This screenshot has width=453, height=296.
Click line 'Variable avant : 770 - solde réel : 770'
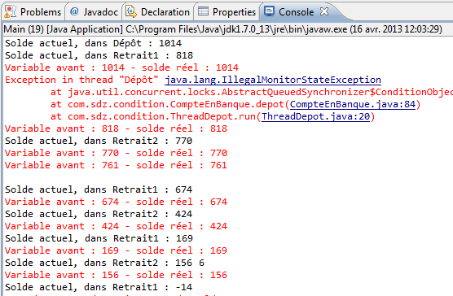coord(116,153)
